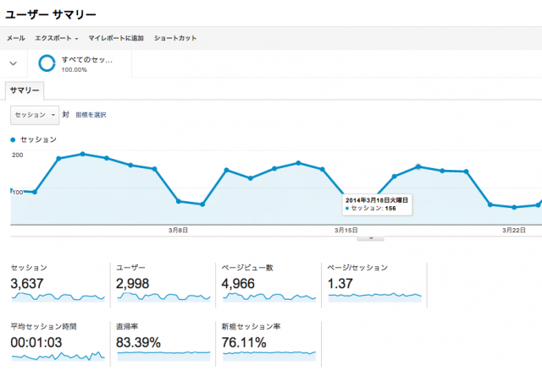Image resolution: width=542 pixels, height=376 pixels.
Task: Click the 3月22日 axis label
Action: click(x=514, y=230)
